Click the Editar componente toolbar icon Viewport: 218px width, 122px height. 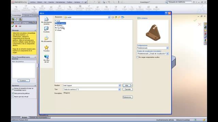16,8
